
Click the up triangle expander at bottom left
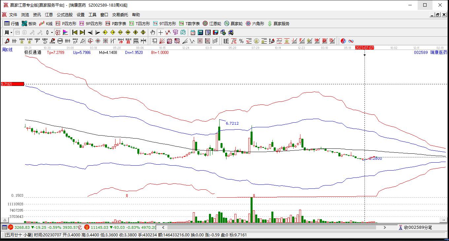5,220
